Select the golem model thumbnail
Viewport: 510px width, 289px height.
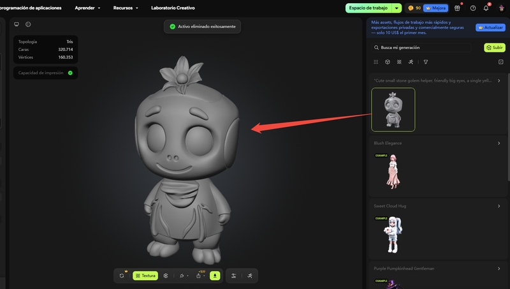click(x=393, y=110)
